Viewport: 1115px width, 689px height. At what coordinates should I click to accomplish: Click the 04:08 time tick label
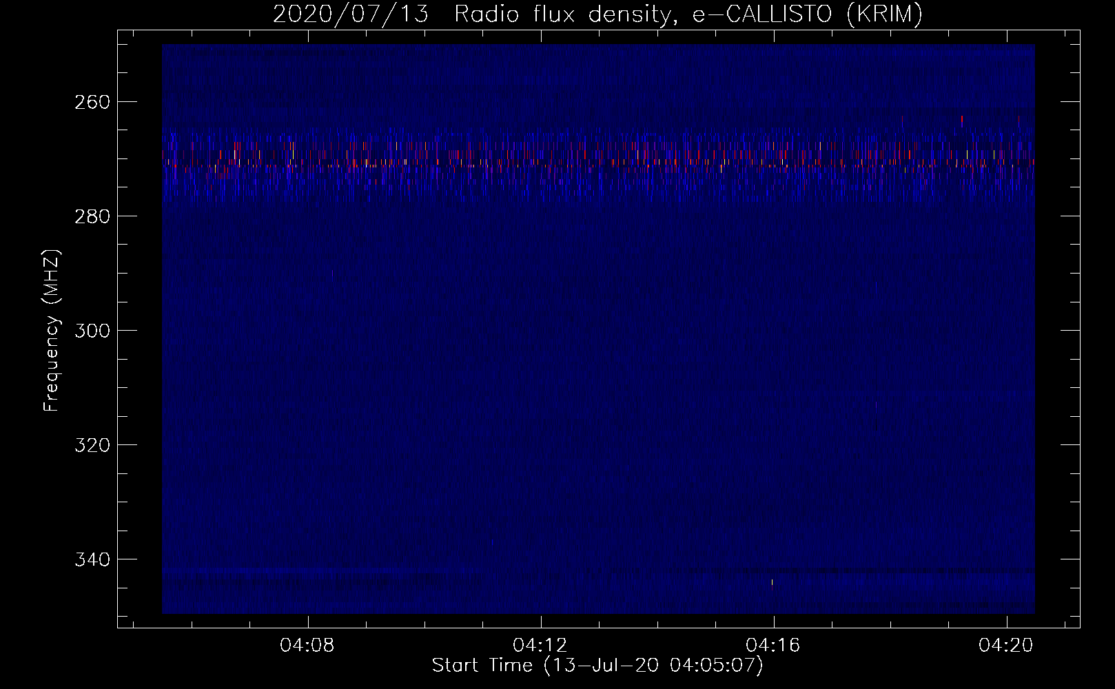[307, 646]
